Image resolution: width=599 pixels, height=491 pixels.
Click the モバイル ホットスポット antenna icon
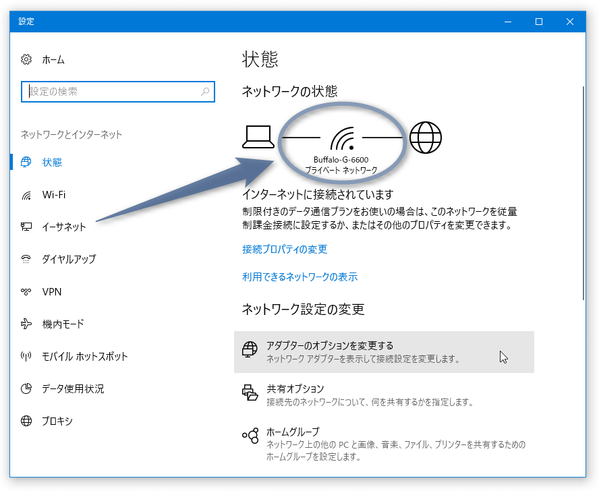[x=26, y=357]
